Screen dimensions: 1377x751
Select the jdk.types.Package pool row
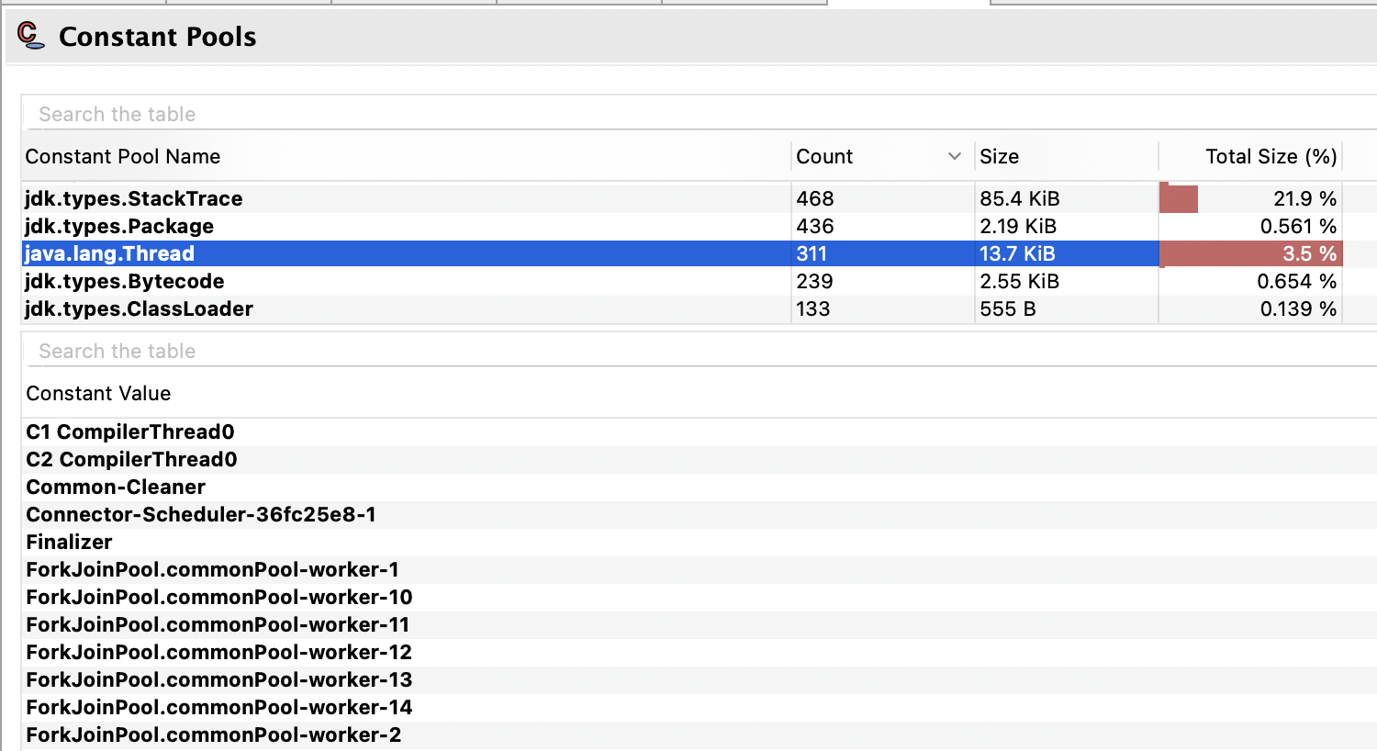point(367,226)
